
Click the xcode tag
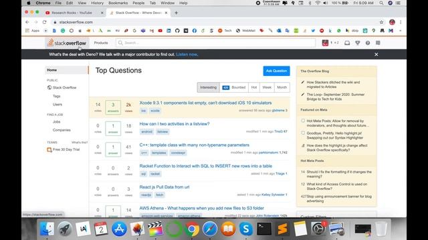coord(155,111)
